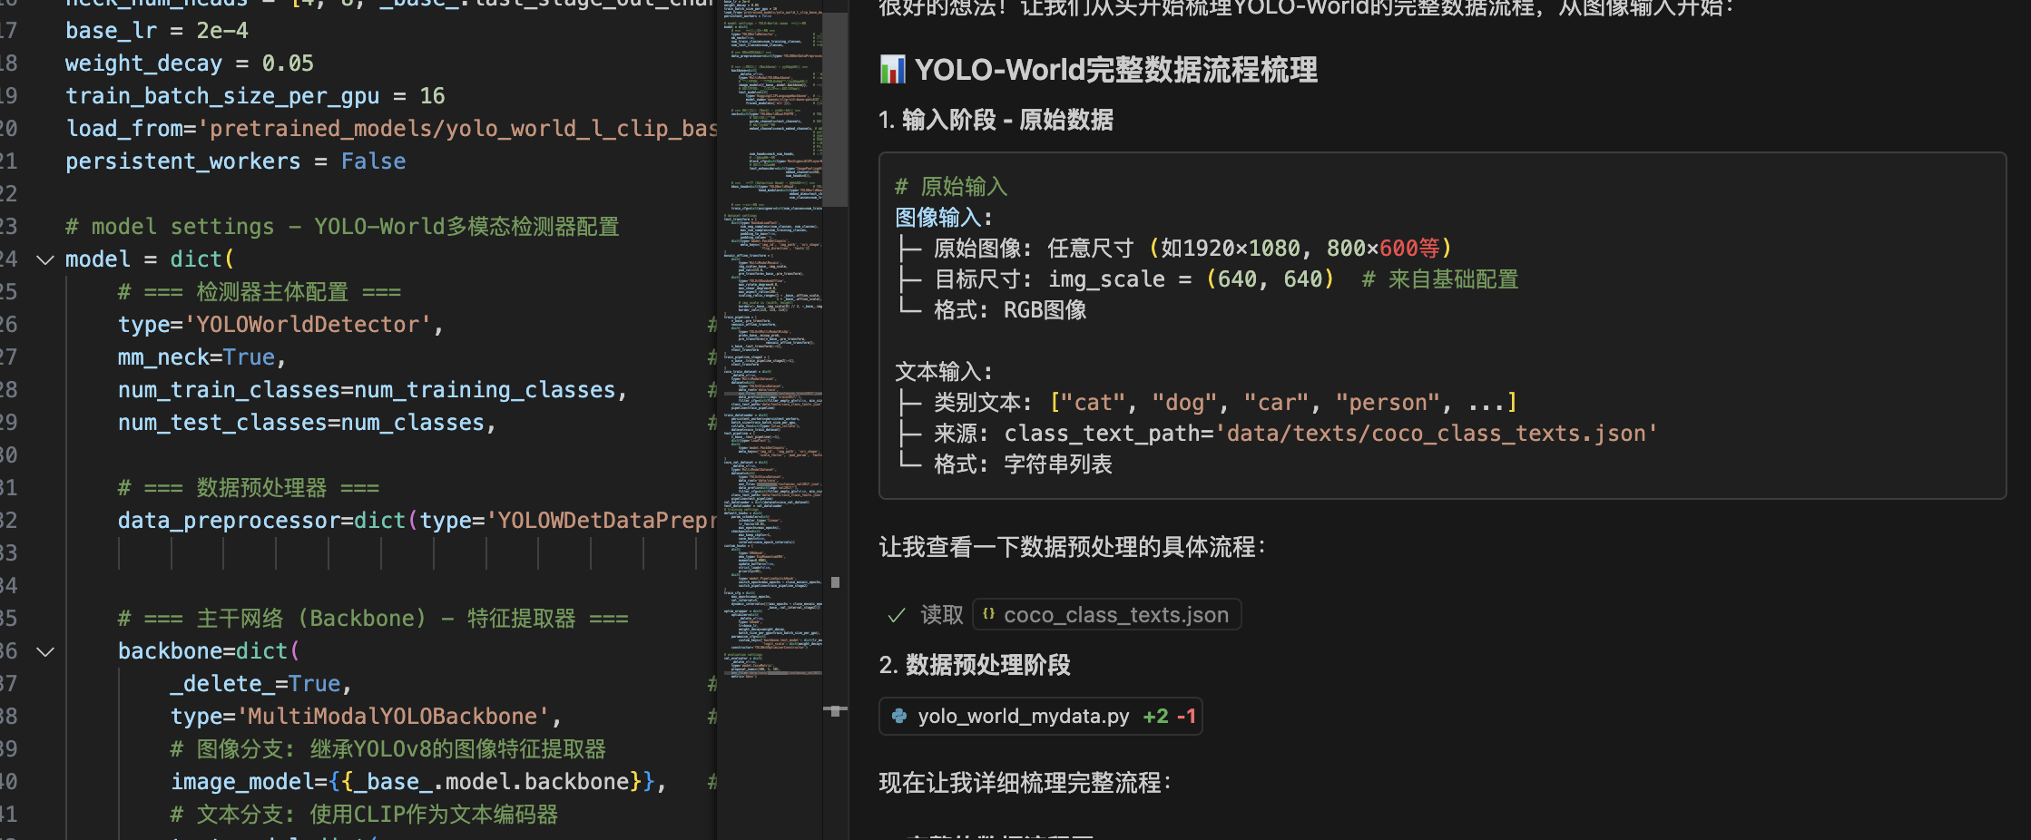2031x840 pixels.
Task: Click the line train_batch_size_per_gpu = 16
Action: click(255, 96)
